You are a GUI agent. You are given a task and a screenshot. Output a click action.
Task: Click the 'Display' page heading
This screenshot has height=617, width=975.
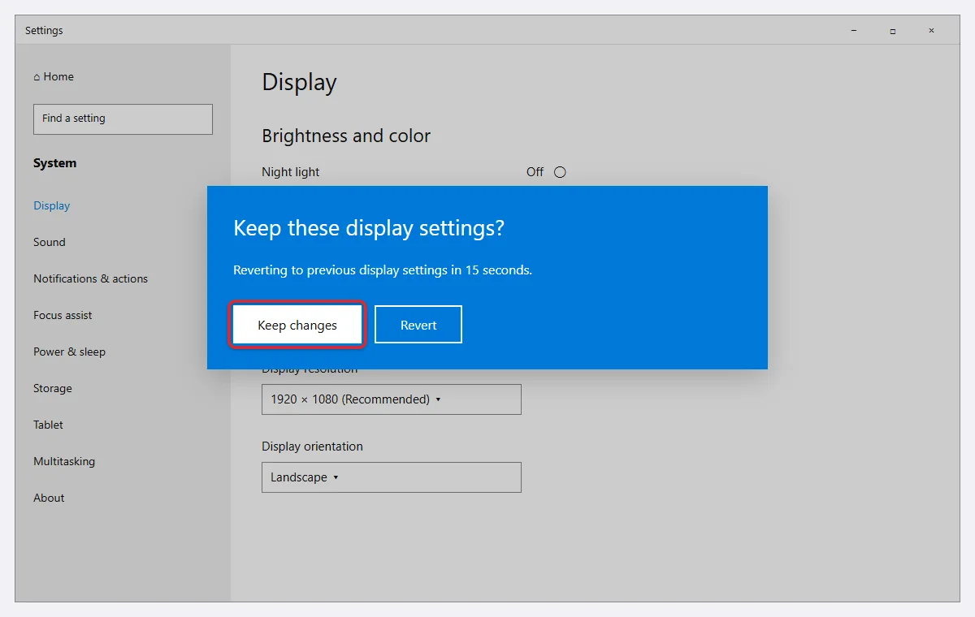coord(299,82)
